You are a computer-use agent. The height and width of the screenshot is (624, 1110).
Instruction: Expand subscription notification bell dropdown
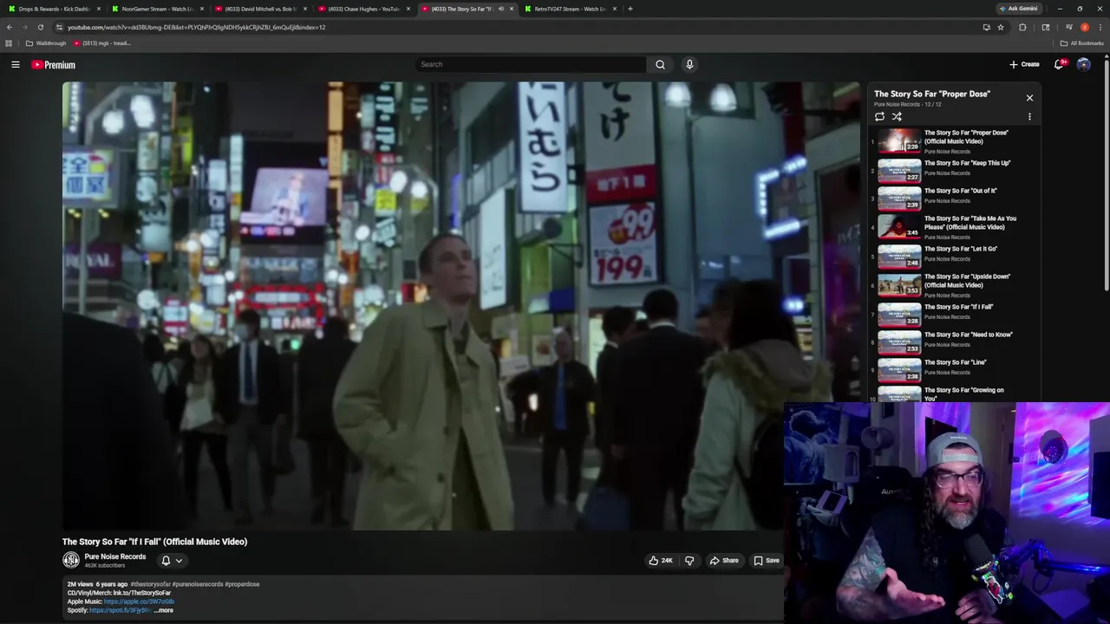[x=172, y=561]
